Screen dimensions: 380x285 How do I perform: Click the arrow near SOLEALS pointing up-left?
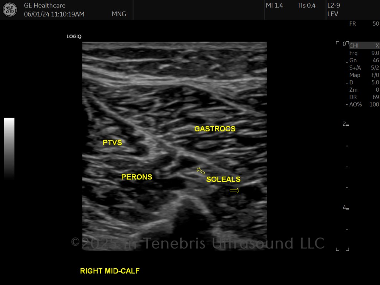(201, 171)
